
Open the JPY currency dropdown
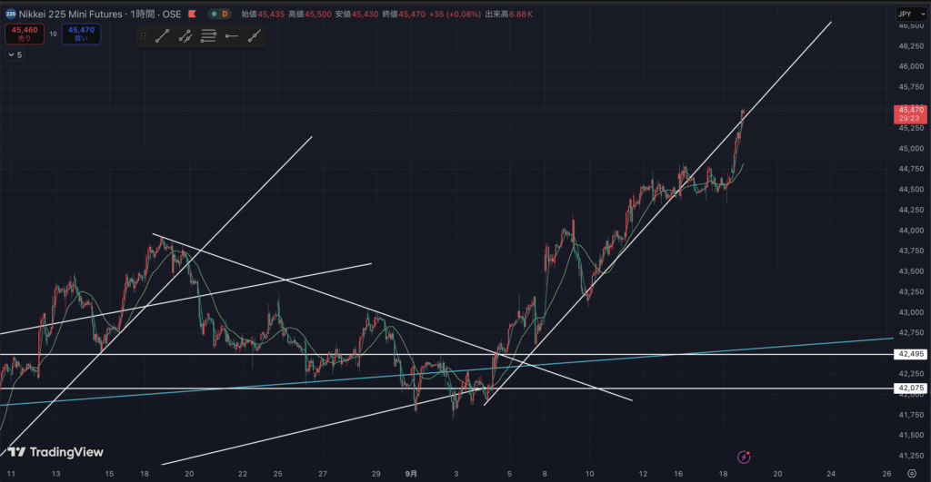click(905, 15)
